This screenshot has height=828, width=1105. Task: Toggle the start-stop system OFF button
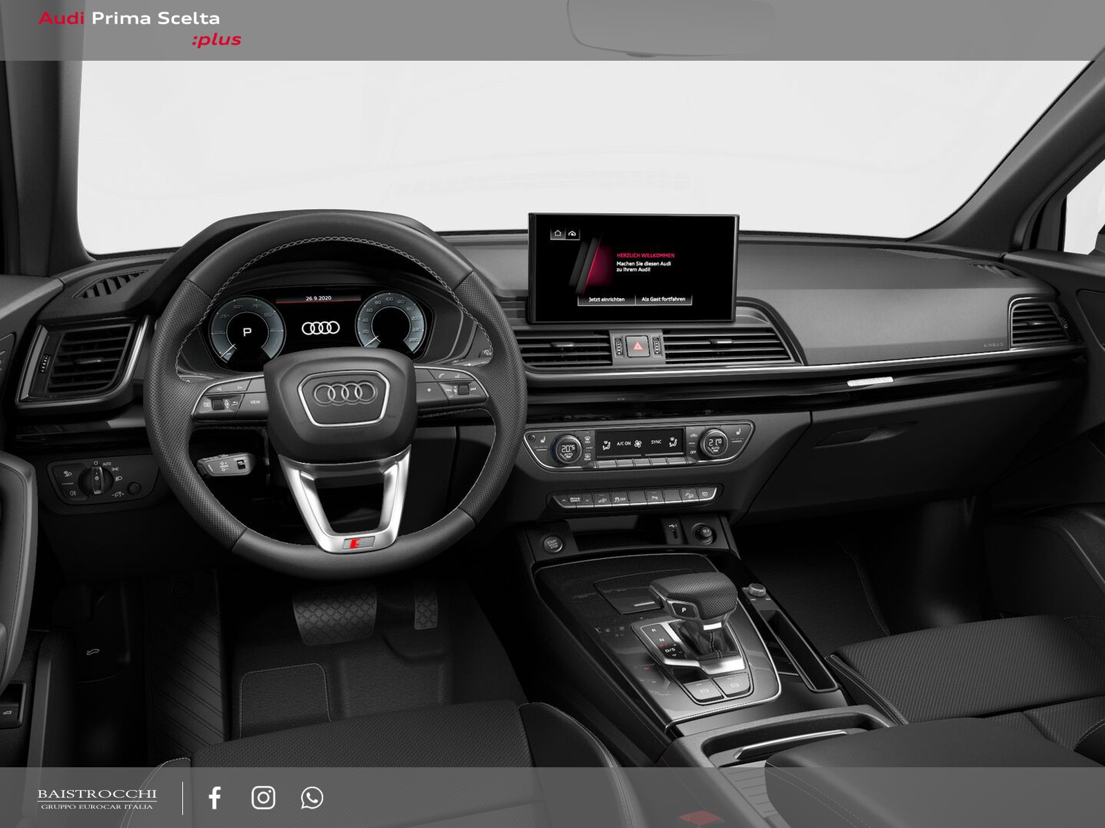[x=619, y=498]
